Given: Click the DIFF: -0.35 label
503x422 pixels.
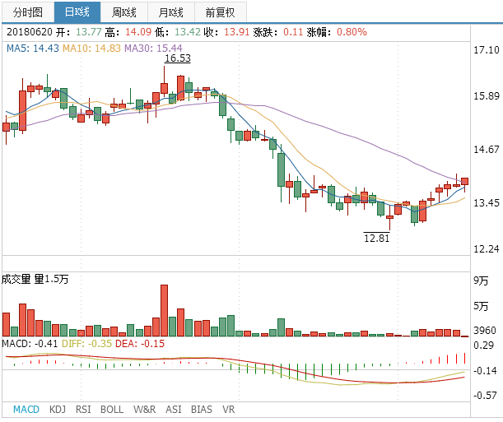Looking at the screenshot, I should point(86,344).
